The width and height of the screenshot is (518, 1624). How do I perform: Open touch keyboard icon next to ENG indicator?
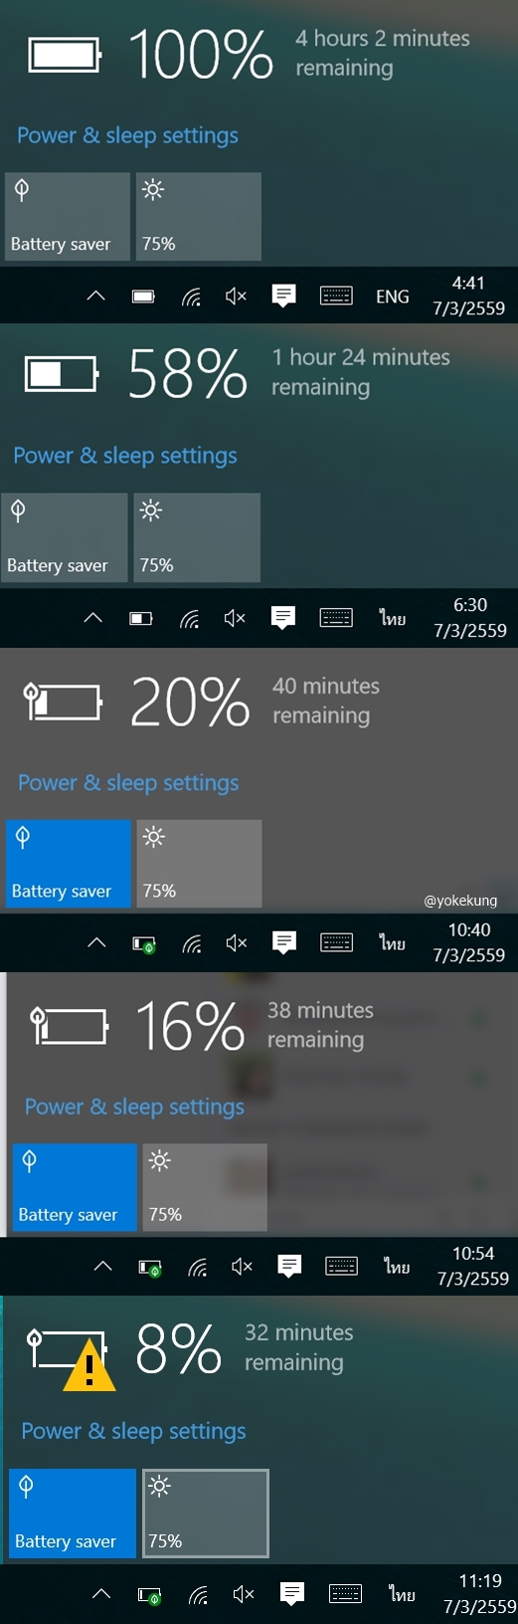[336, 296]
